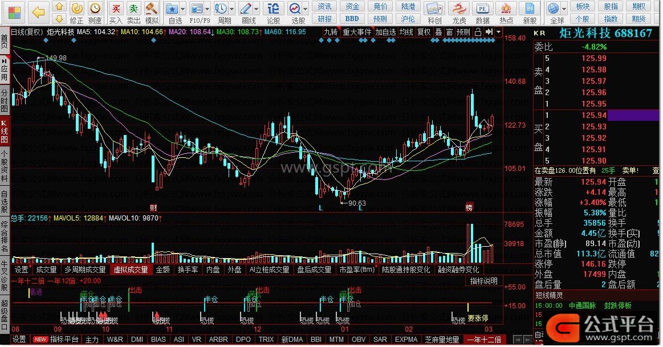The width and height of the screenshot is (663, 347).
Task: Expand the 画线 drawing dropdown arrow
Action: (256, 9)
